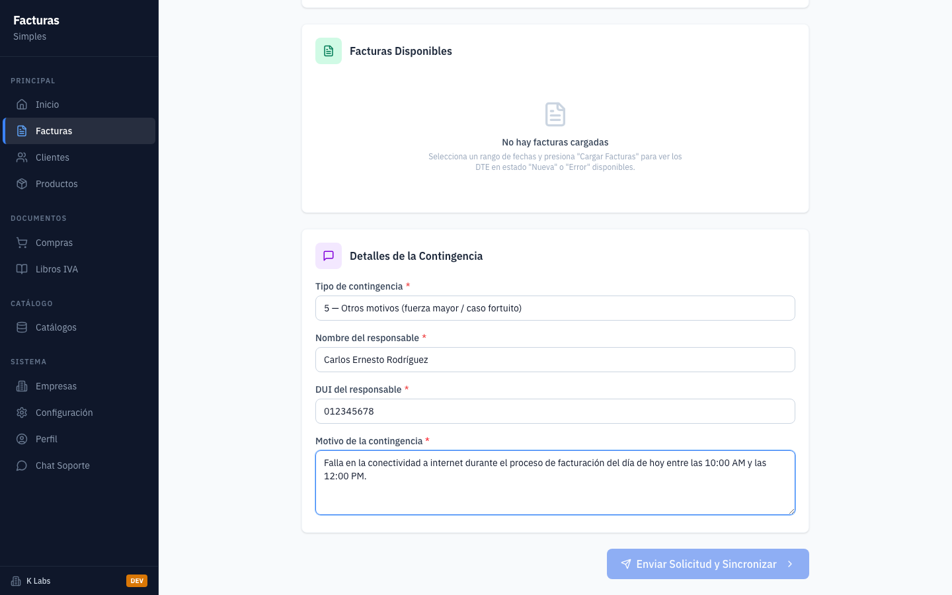Click the "No hay facturas cargadas" text
Screen dimensions: 952x595
pos(555,142)
